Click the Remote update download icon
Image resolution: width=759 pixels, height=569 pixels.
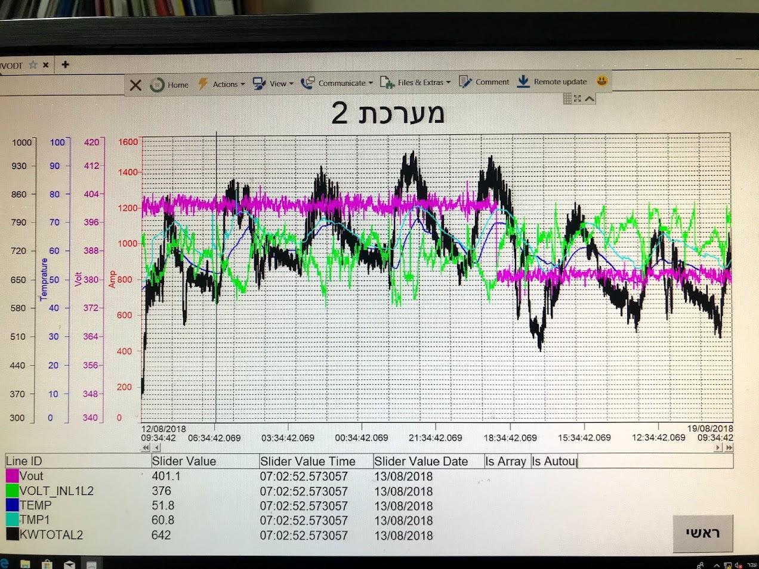[523, 81]
